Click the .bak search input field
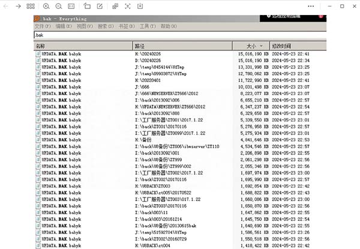This screenshot has width=360, height=249. (180, 35)
